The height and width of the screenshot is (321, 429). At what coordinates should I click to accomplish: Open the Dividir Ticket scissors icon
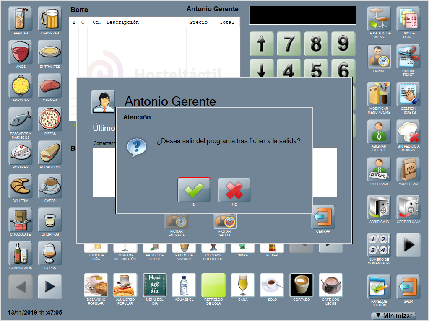click(408, 57)
